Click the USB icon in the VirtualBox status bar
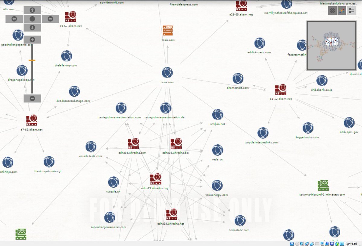Viewport: 362px width, 246px height. (x=312, y=244)
